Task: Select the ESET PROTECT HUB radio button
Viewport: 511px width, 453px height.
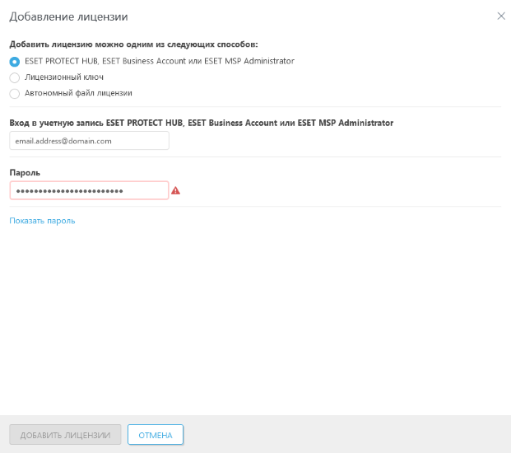Action: (14, 61)
